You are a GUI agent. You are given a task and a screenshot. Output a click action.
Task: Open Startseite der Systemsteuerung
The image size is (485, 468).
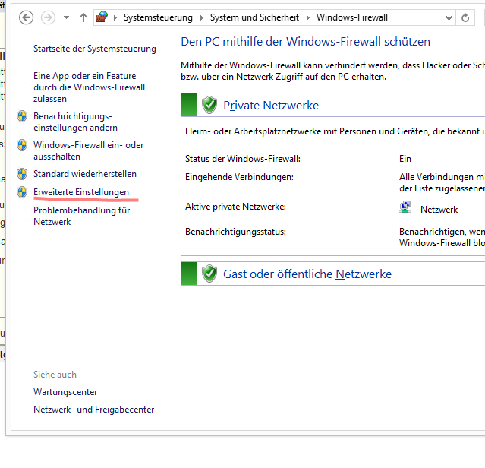pyautogui.click(x=95, y=49)
